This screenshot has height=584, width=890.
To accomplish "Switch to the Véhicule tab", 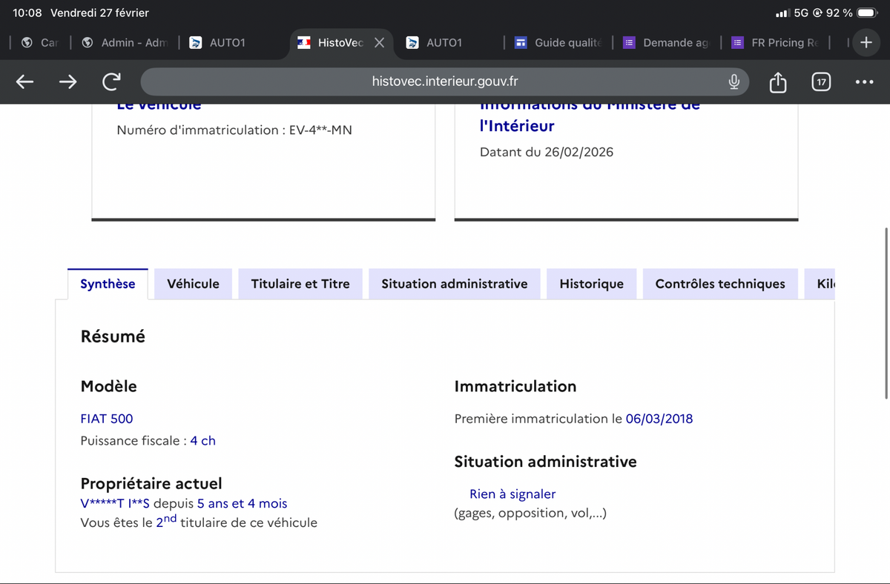I will click(193, 284).
